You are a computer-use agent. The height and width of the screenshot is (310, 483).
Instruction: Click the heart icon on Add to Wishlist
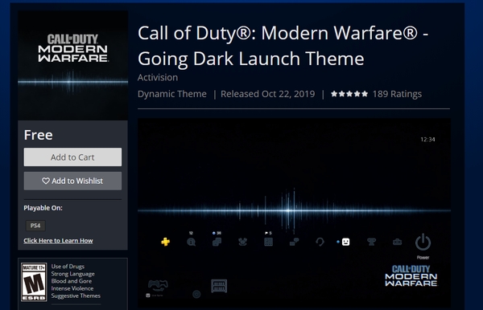coord(46,181)
